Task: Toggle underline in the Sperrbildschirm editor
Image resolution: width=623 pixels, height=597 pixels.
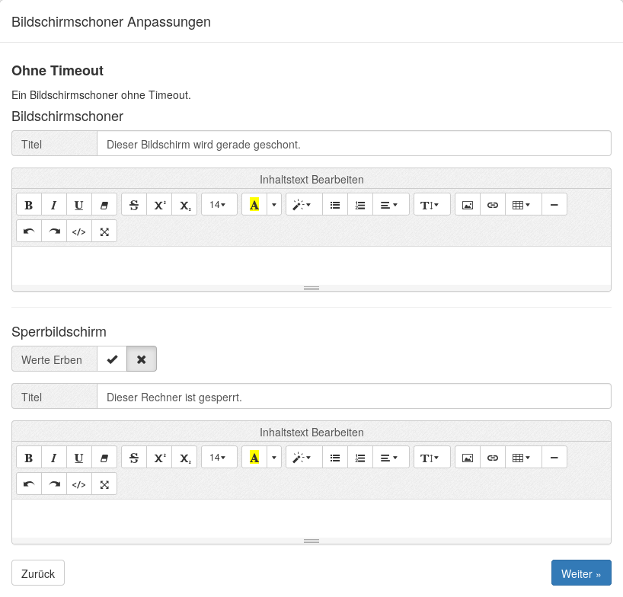Action: point(79,458)
